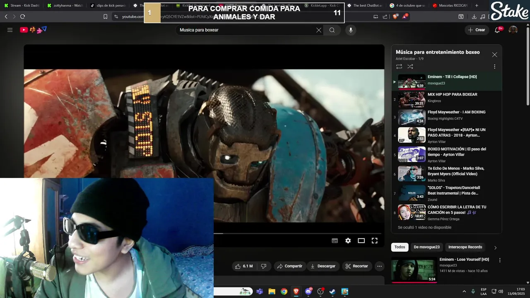Open the YouTube hamburger guide menu
Viewport: 530px width, 298px height.
pos(10,30)
